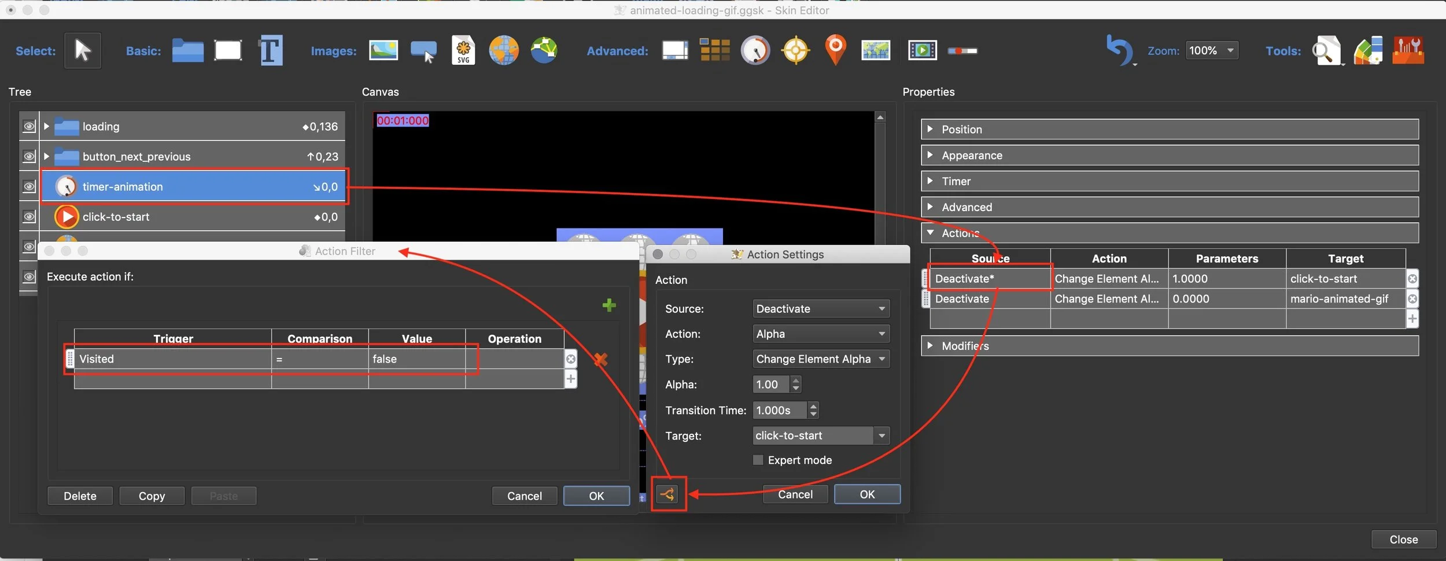Open the Type Change Element Alpha dropdown
The image size is (1446, 561).
[x=821, y=359]
